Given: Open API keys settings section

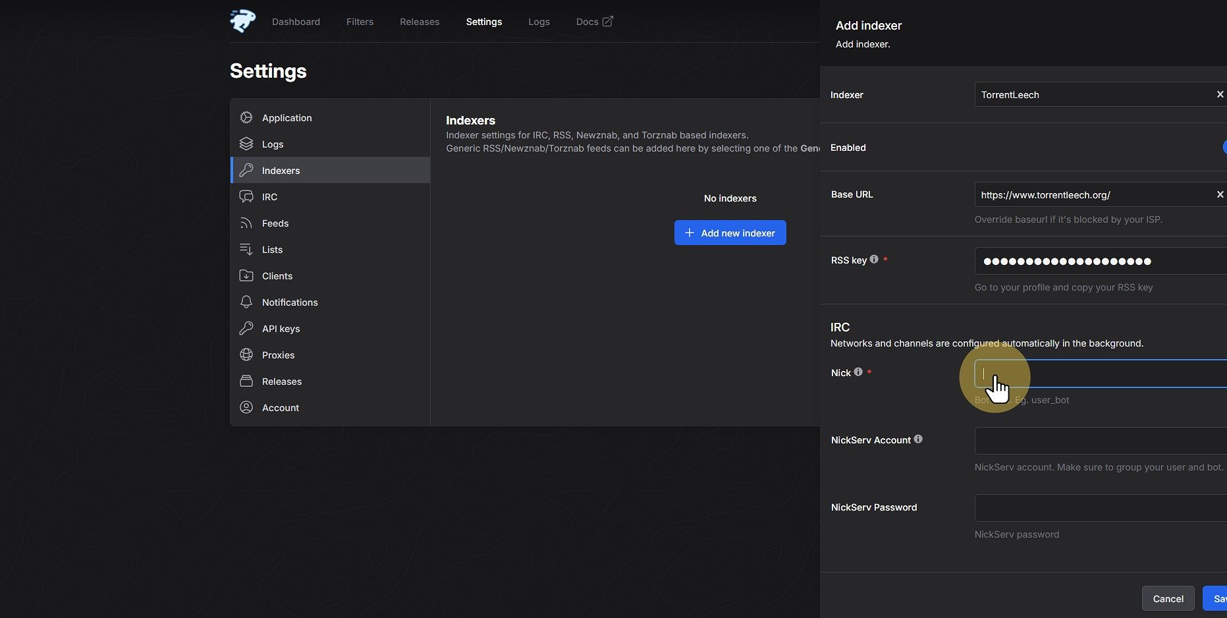Looking at the screenshot, I should pyautogui.click(x=330, y=328).
